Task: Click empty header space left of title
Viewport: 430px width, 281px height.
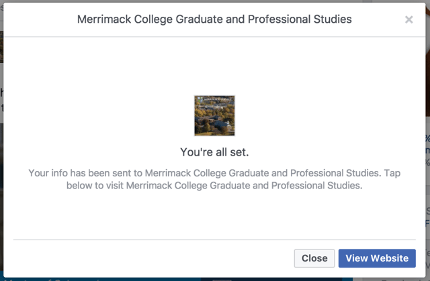Action: [40, 19]
